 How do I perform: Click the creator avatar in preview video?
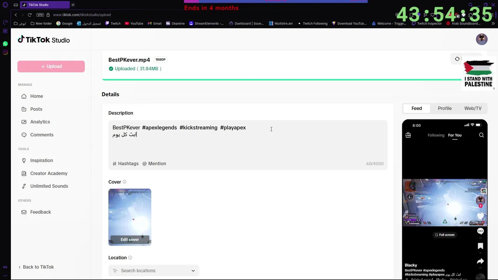point(480,200)
